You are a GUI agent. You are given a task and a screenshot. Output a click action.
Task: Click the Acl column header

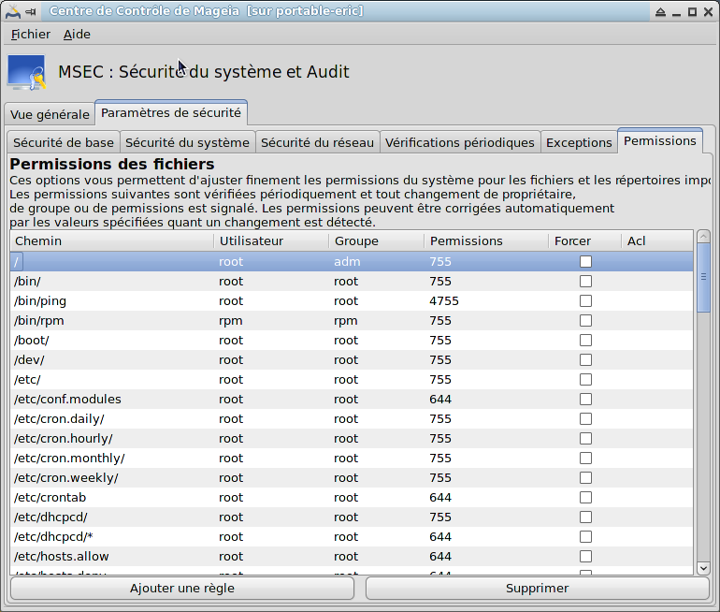coord(657,240)
